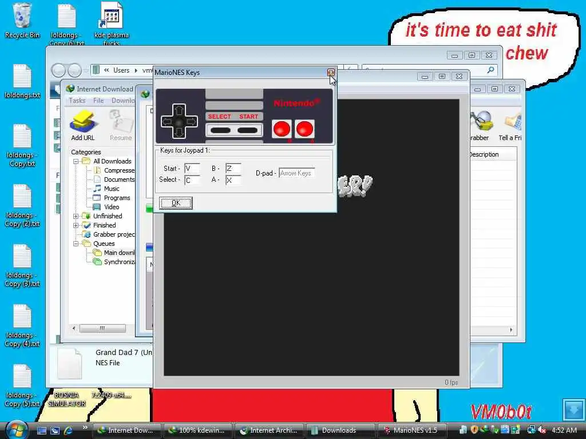Click the taskbar clock showing 4:52 AM
Viewport: 586px width, 439px height.
click(x=564, y=430)
